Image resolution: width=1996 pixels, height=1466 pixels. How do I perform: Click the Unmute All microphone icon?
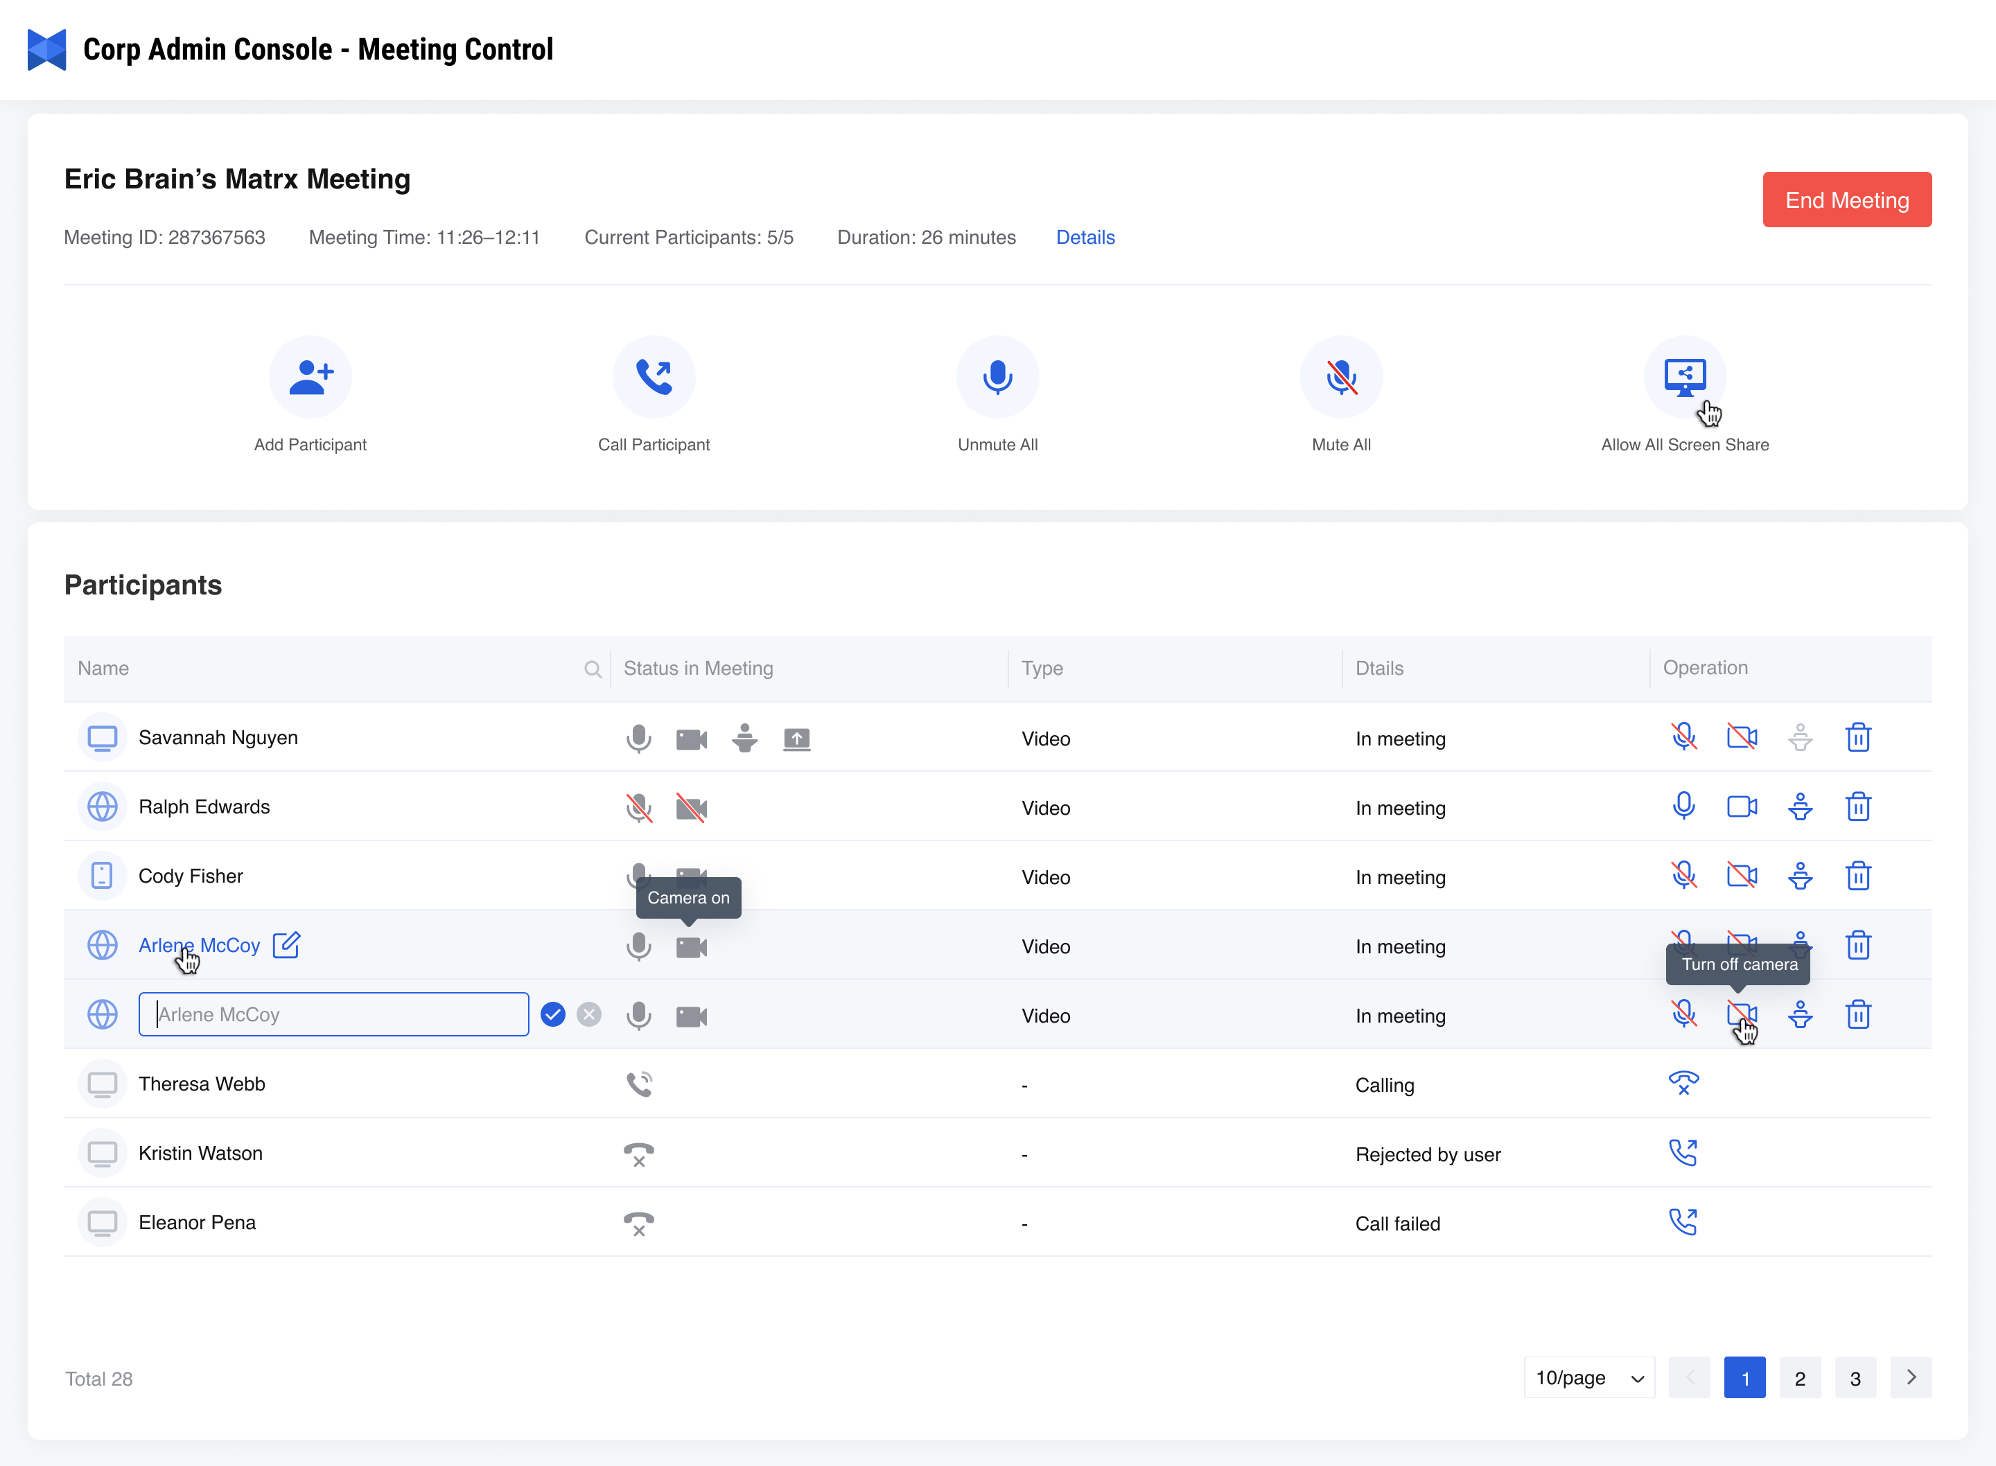[997, 377]
